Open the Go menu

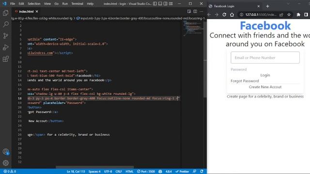(57, 3)
